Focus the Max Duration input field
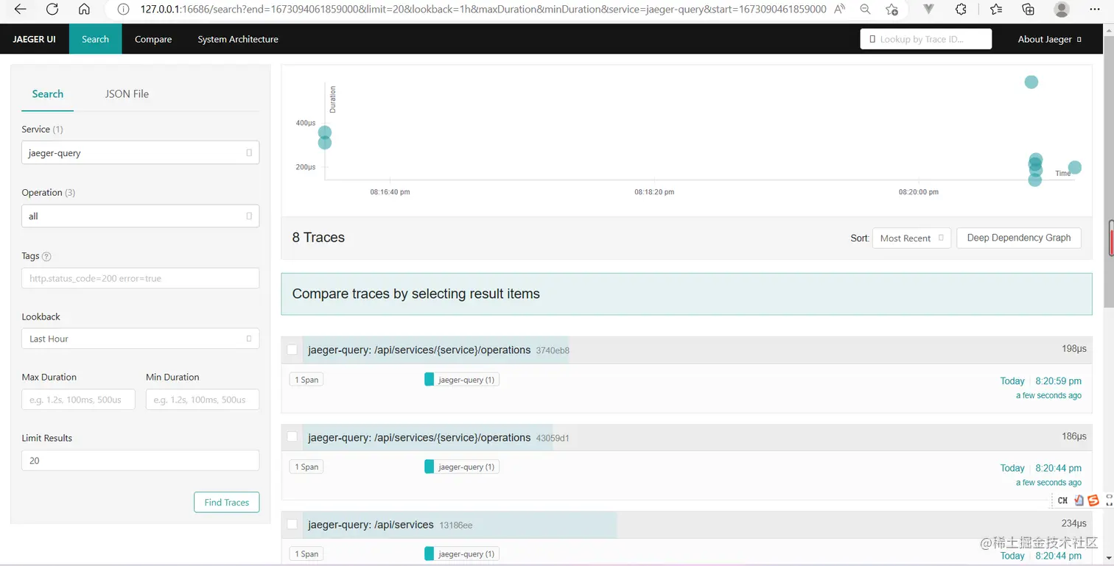The height and width of the screenshot is (566, 1114). tap(78, 400)
